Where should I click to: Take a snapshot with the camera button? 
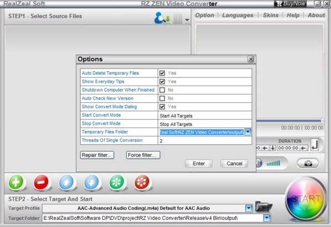(x=308, y=163)
